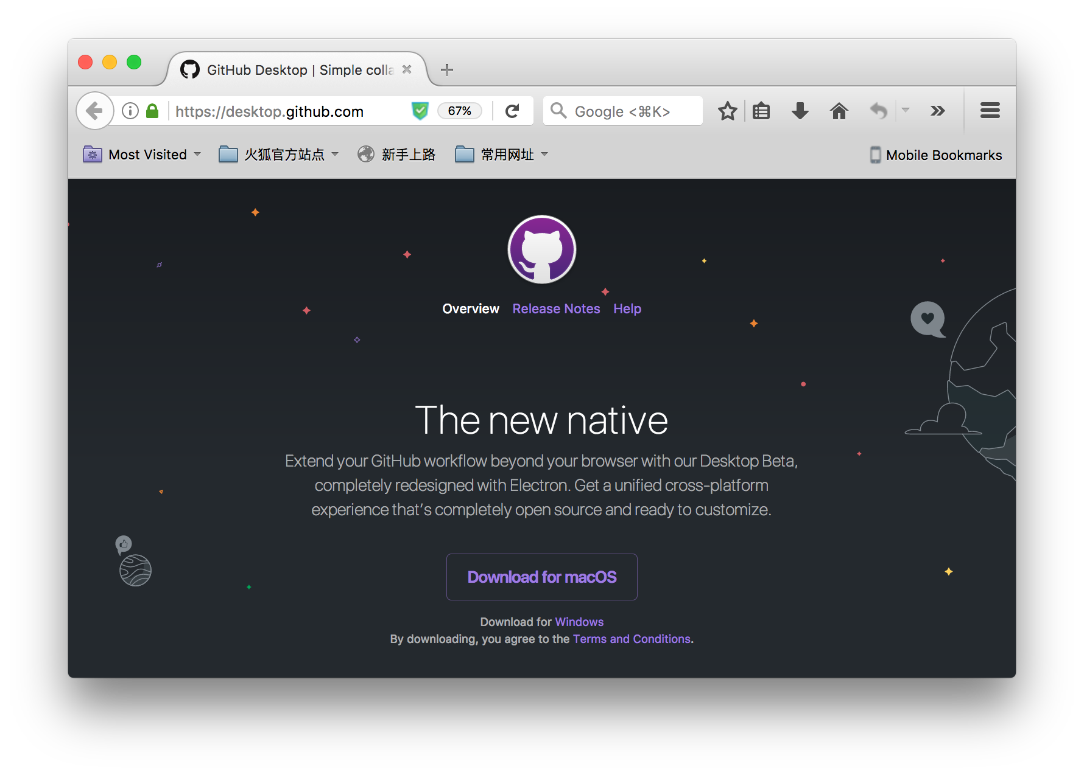Viewport: 1084px width, 775px height.
Task: Expand the 常用网址 bookmark folder
Action: pyautogui.click(x=501, y=155)
